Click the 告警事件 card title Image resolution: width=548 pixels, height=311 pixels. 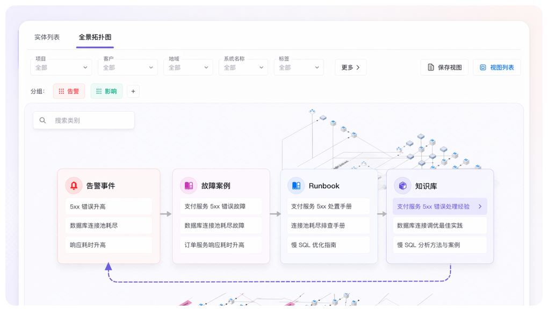[100, 186]
